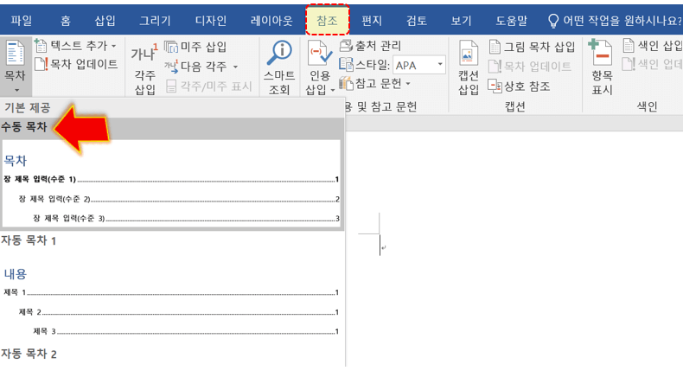Open 스마트 조회 lookup
This screenshot has height=377, width=683.
tap(279, 68)
